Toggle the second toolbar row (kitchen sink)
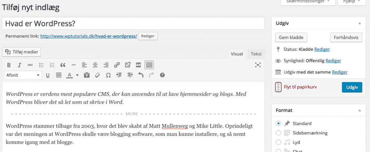 pos(149,65)
